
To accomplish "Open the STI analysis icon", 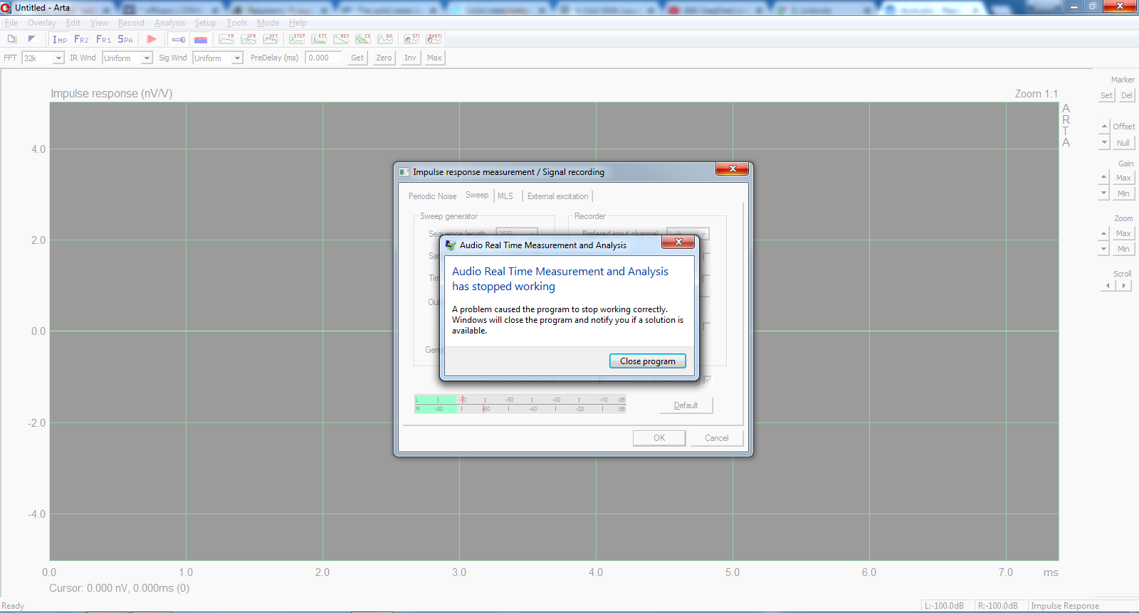I will [411, 39].
